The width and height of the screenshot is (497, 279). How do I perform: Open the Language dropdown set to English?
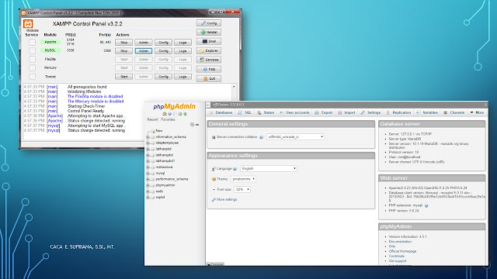(269, 169)
